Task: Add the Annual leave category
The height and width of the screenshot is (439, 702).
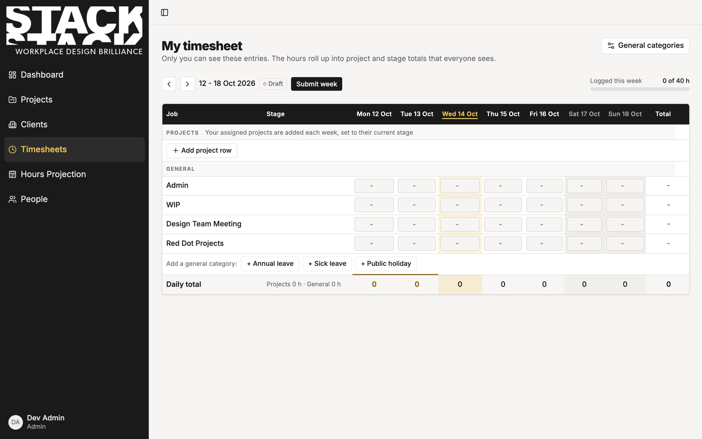Action: 270,264
